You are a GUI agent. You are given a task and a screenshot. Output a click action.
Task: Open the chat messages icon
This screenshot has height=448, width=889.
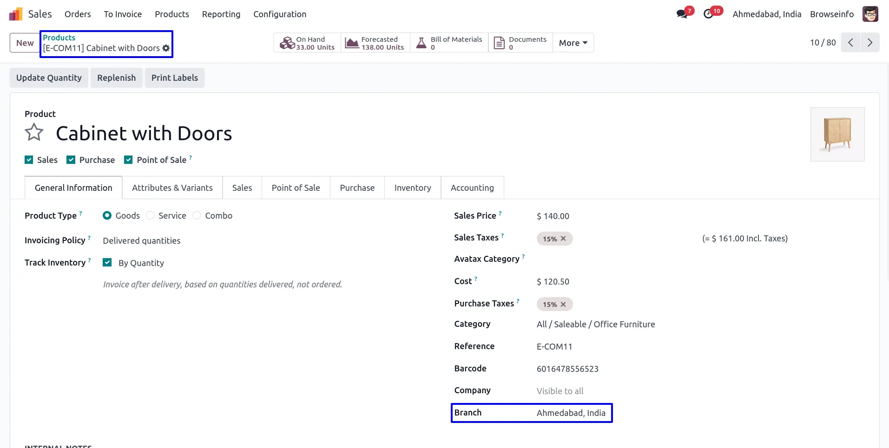click(x=682, y=14)
